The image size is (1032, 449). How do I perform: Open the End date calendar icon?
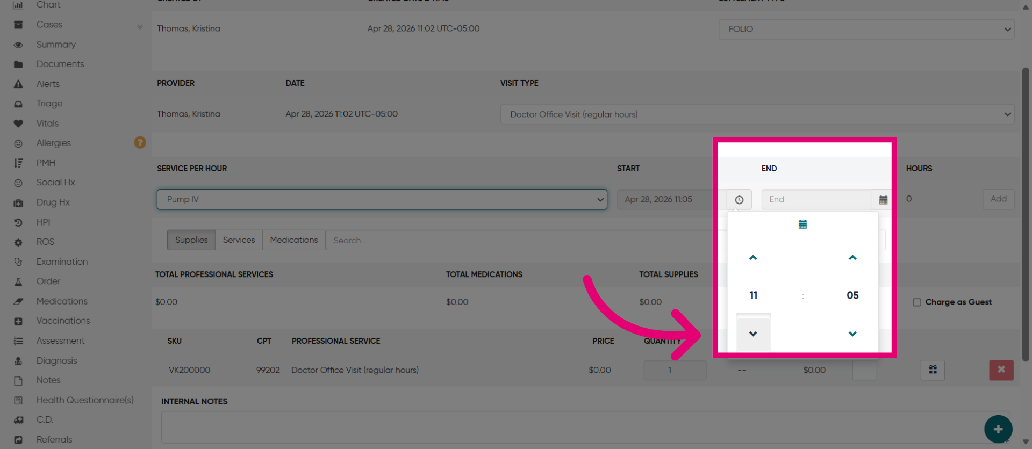(883, 200)
